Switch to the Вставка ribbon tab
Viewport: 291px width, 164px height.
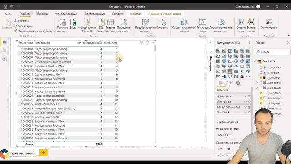[42, 14]
